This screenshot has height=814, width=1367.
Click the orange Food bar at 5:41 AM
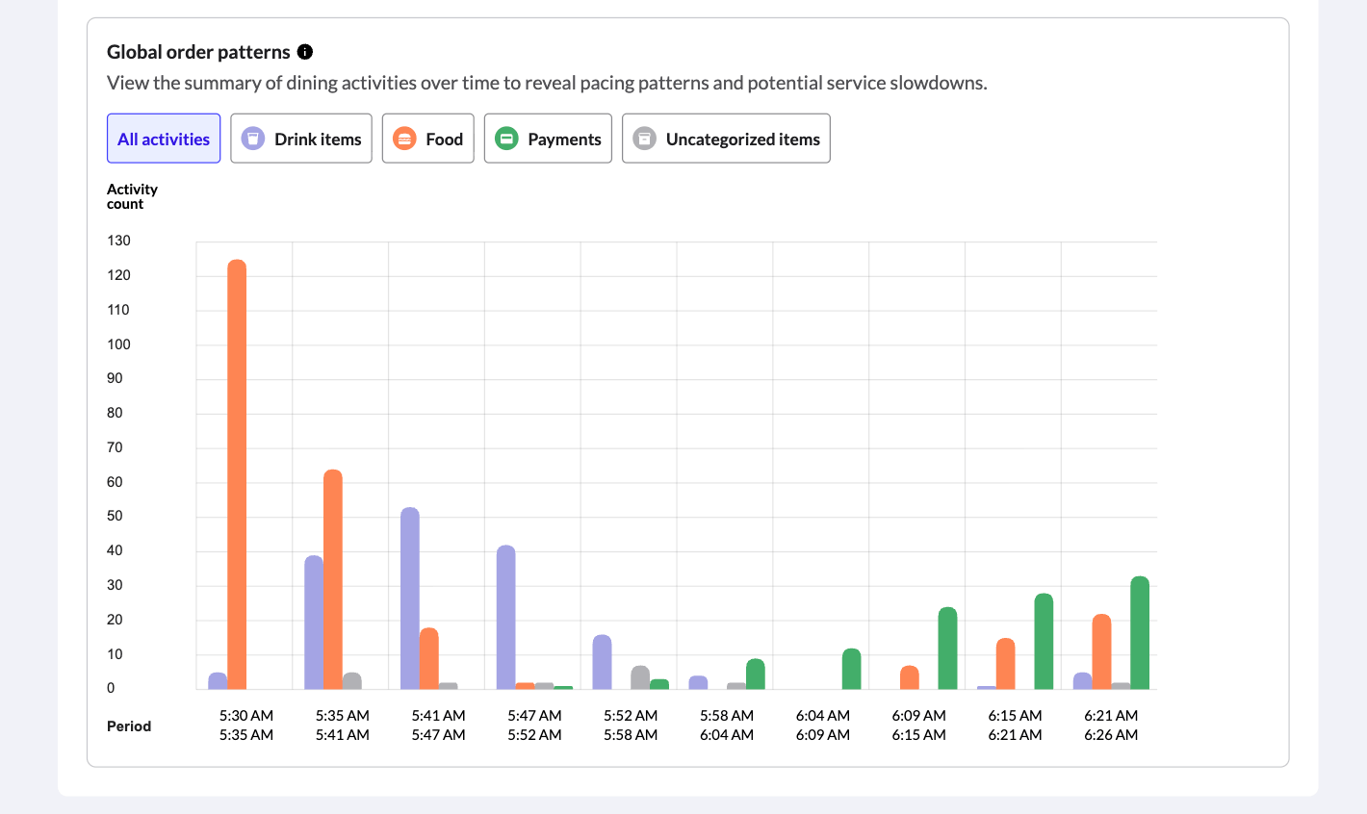(x=429, y=659)
